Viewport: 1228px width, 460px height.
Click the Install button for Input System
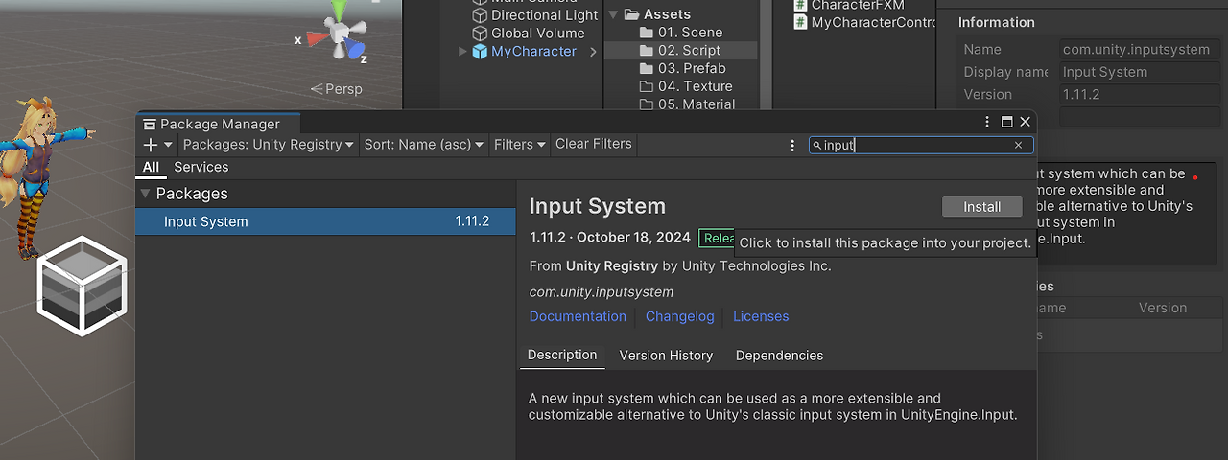[981, 207]
